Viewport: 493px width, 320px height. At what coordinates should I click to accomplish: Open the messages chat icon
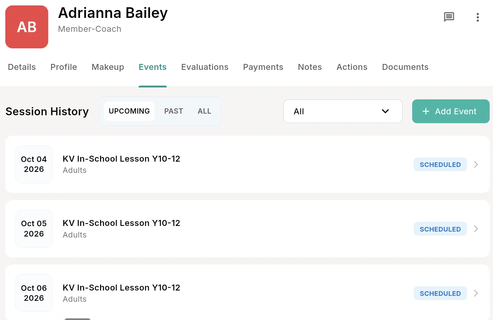pos(449,17)
